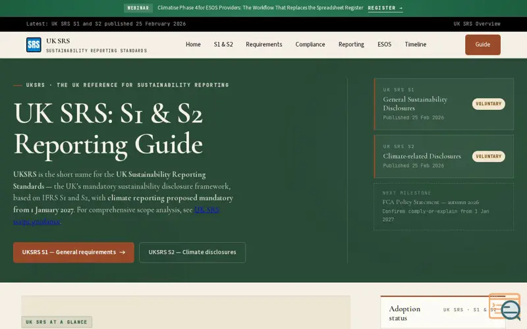This screenshot has width=527, height=329.
Task: Click VOLUNTARY badge on UK SRS S2 card
Action: 488,157
